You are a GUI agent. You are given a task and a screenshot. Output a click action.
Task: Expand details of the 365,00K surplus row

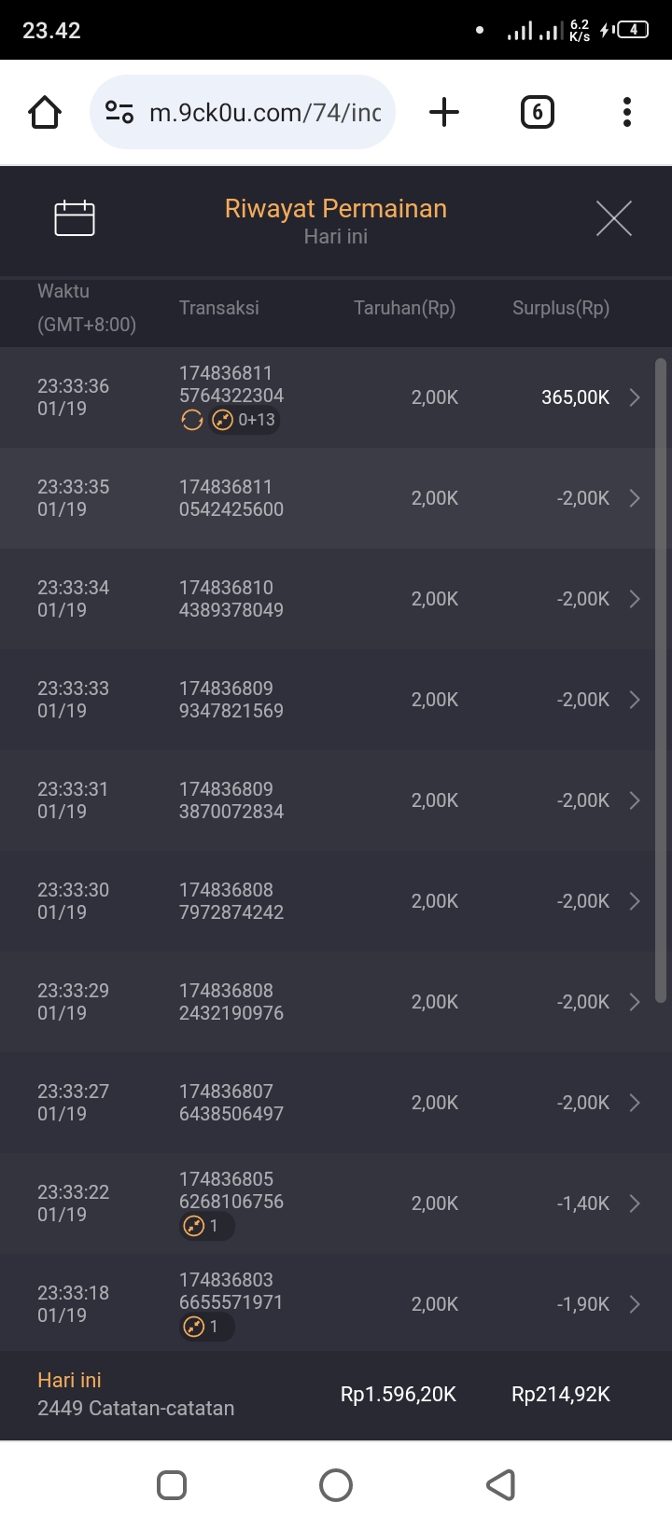click(x=635, y=397)
